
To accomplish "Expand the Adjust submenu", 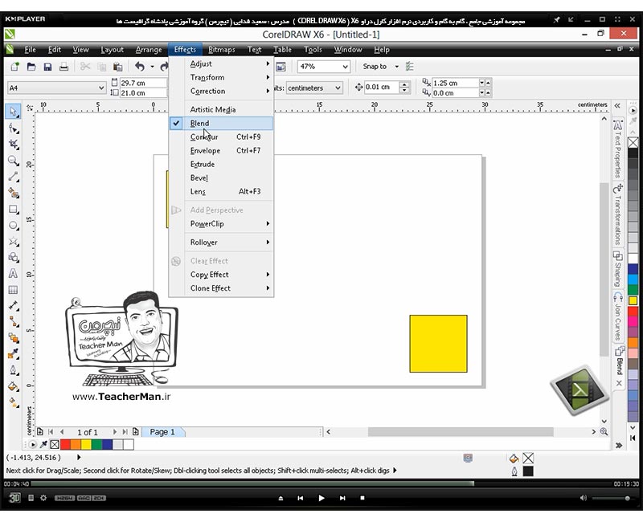I will click(221, 64).
